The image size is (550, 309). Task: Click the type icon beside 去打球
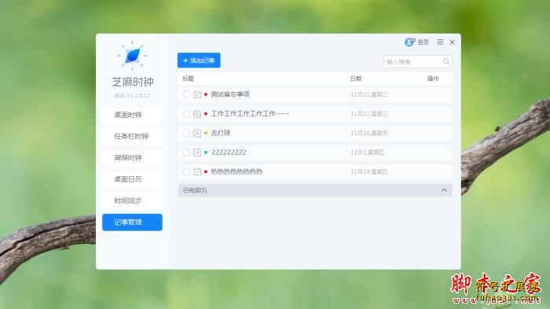[x=197, y=133]
